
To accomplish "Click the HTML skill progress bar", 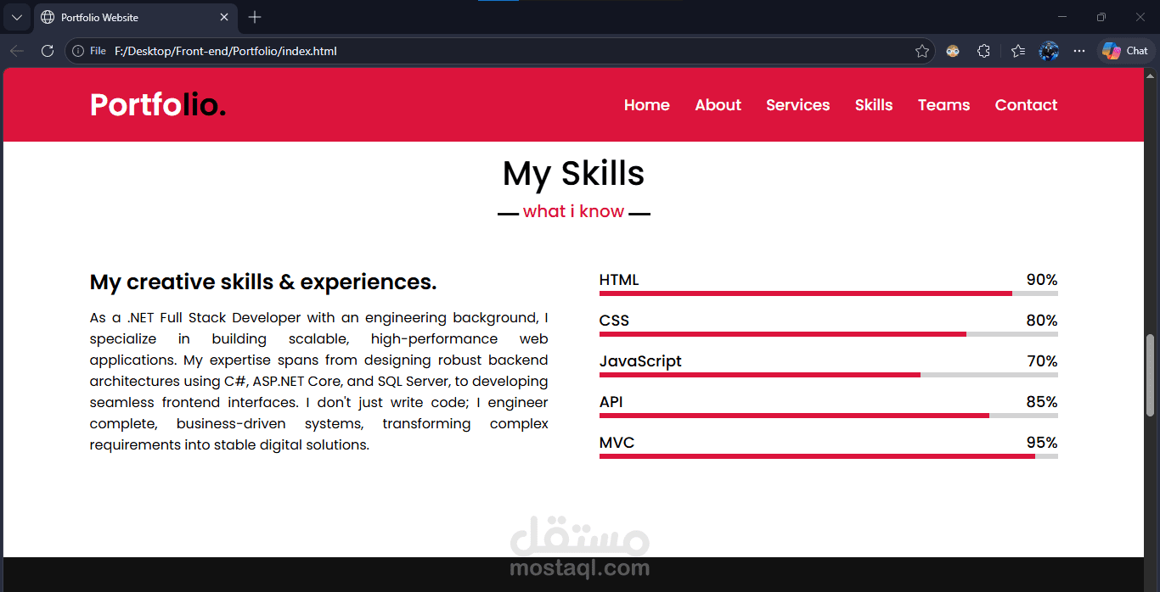I will point(829,293).
